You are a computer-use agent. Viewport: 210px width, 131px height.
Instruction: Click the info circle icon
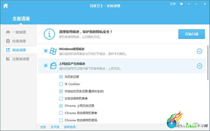[49, 34]
